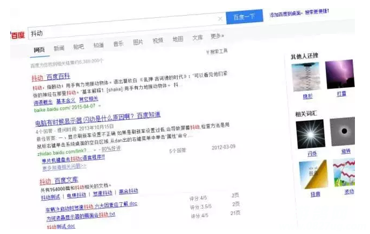Click the 5个回答 text

[177, 150]
